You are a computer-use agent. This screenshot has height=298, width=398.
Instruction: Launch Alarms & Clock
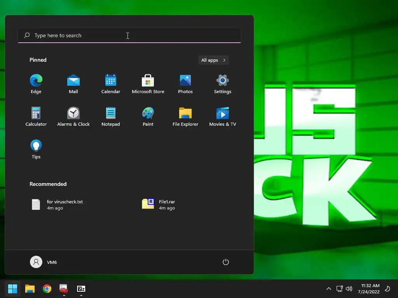[73, 116]
